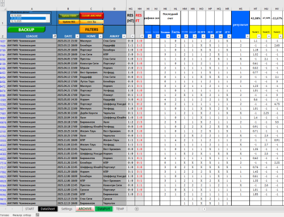Select column HS header

[x=240, y=9]
